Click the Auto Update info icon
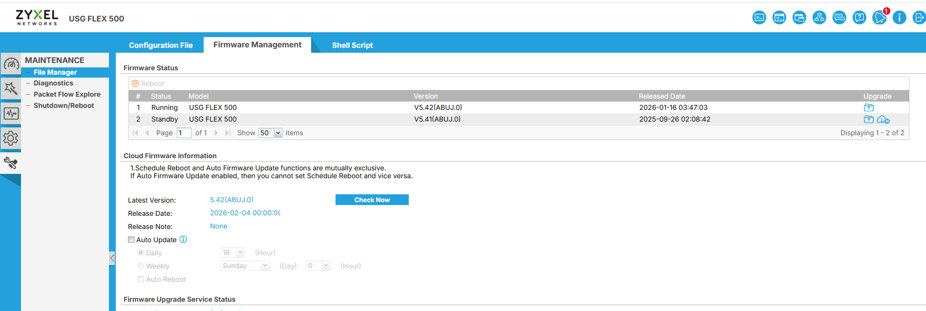Viewport: 926px width, 311px height. [x=183, y=239]
